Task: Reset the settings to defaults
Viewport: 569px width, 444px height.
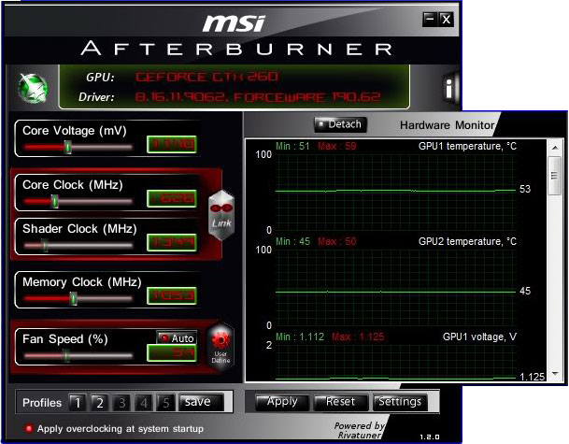Action: point(340,402)
